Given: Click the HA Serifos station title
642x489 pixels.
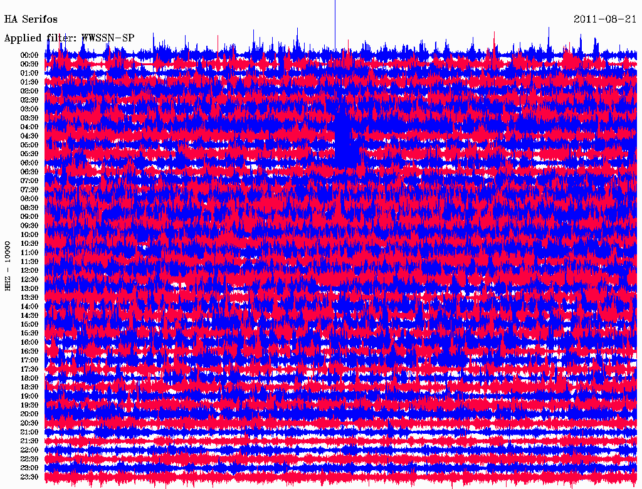Looking at the screenshot, I should 31,19.
